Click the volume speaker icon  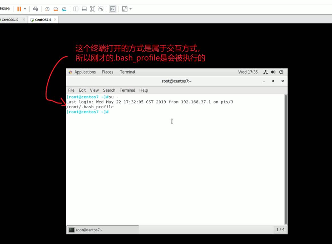point(273,72)
